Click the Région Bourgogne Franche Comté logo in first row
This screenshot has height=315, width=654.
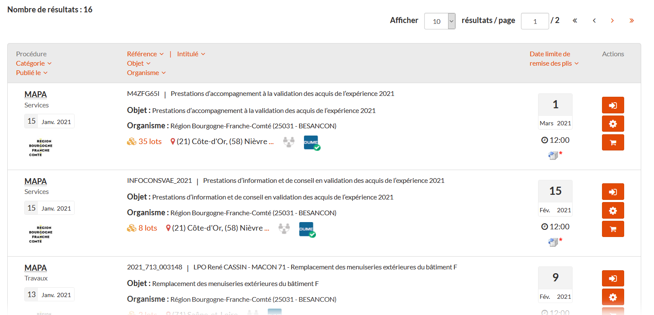39,148
